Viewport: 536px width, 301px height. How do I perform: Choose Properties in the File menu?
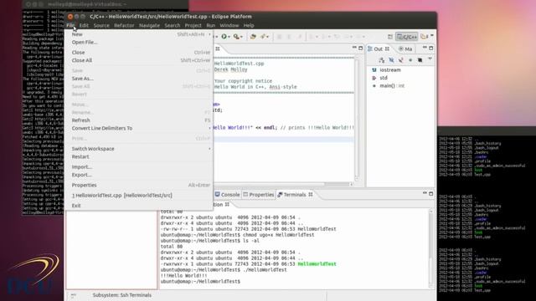(x=139, y=185)
